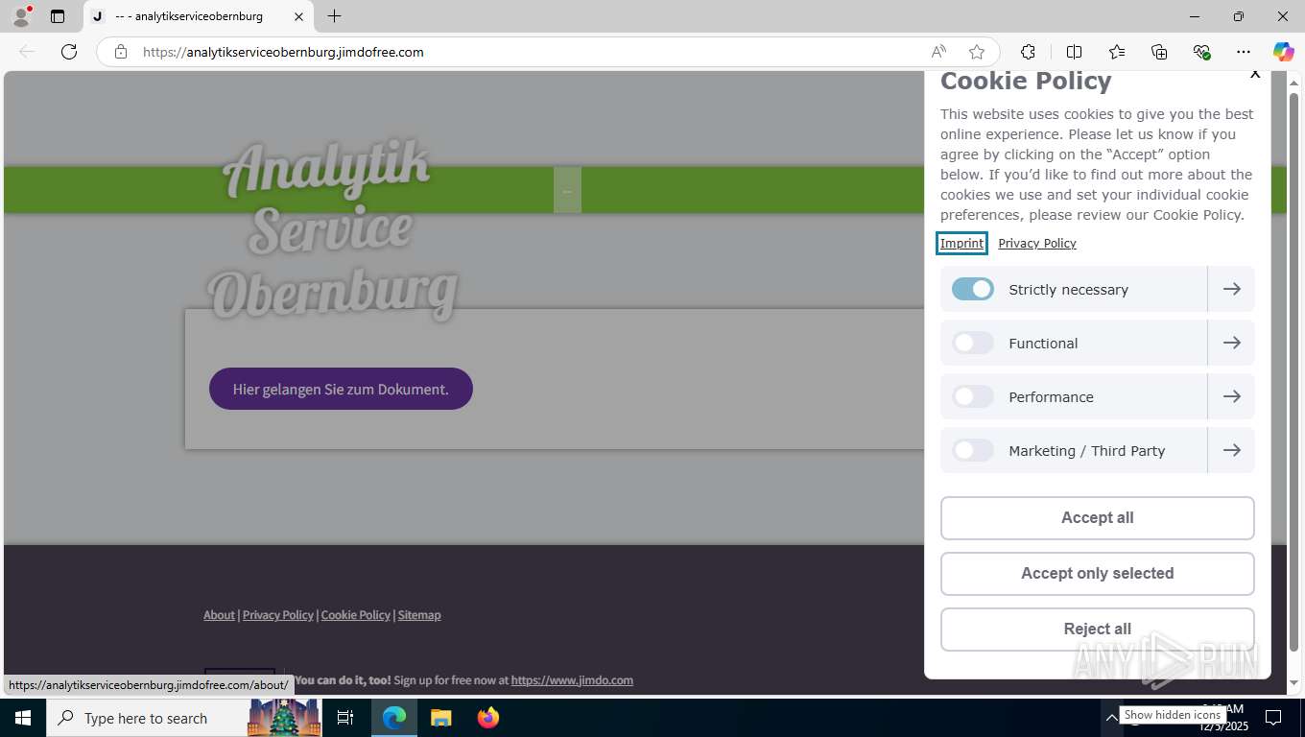
Task: Open the tab actions menu icon
Action: tap(58, 16)
